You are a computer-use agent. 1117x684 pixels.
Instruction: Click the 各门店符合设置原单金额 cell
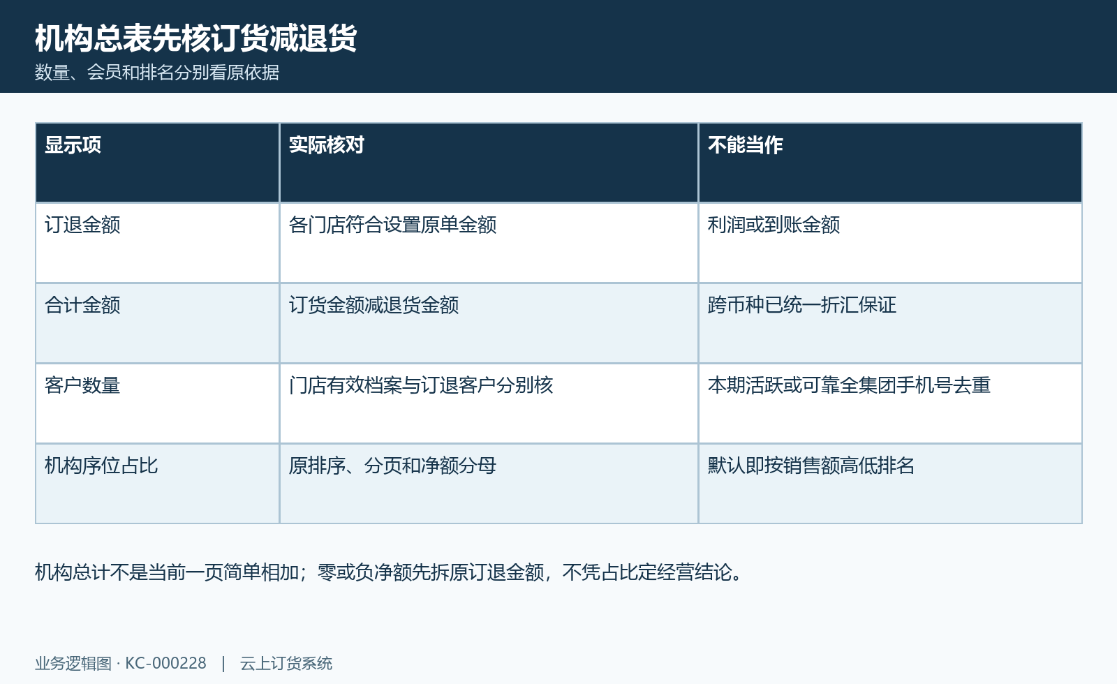click(x=489, y=243)
